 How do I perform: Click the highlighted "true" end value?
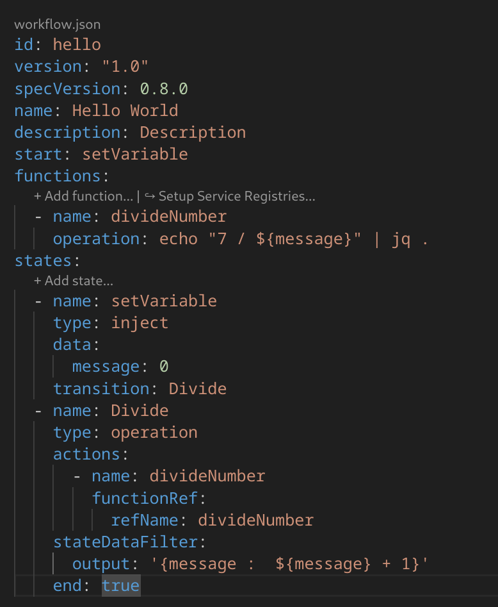(x=120, y=586)
